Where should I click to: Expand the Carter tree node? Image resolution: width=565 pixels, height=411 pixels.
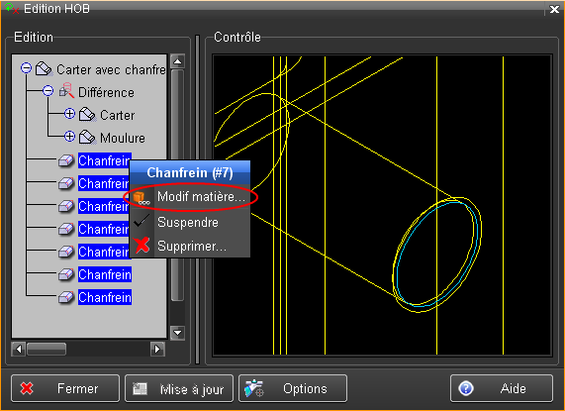[x=69, y=114]
